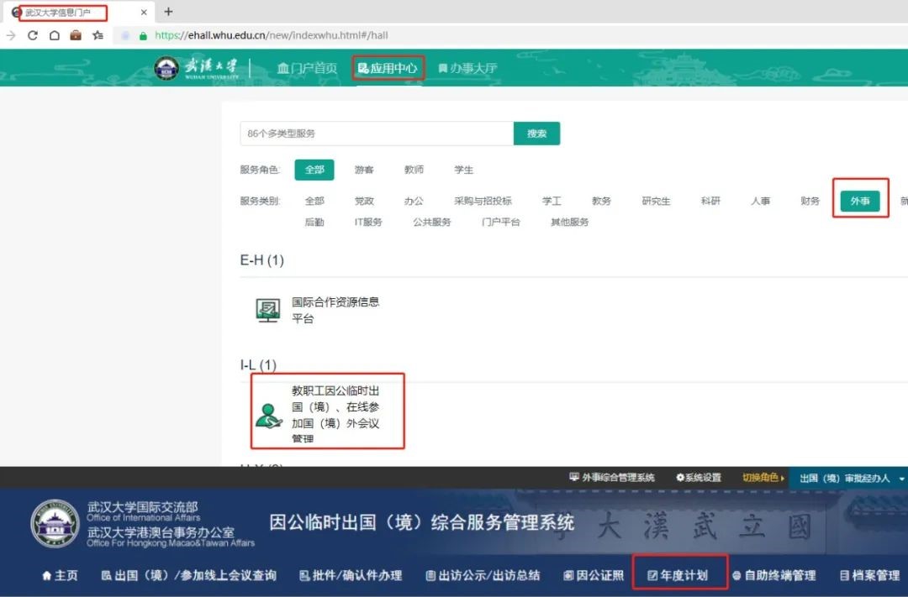The height and width of the screenshot is (597, 908).
Task: Open 国际合作资源信息平台 service icon
Action: point(268,310)
